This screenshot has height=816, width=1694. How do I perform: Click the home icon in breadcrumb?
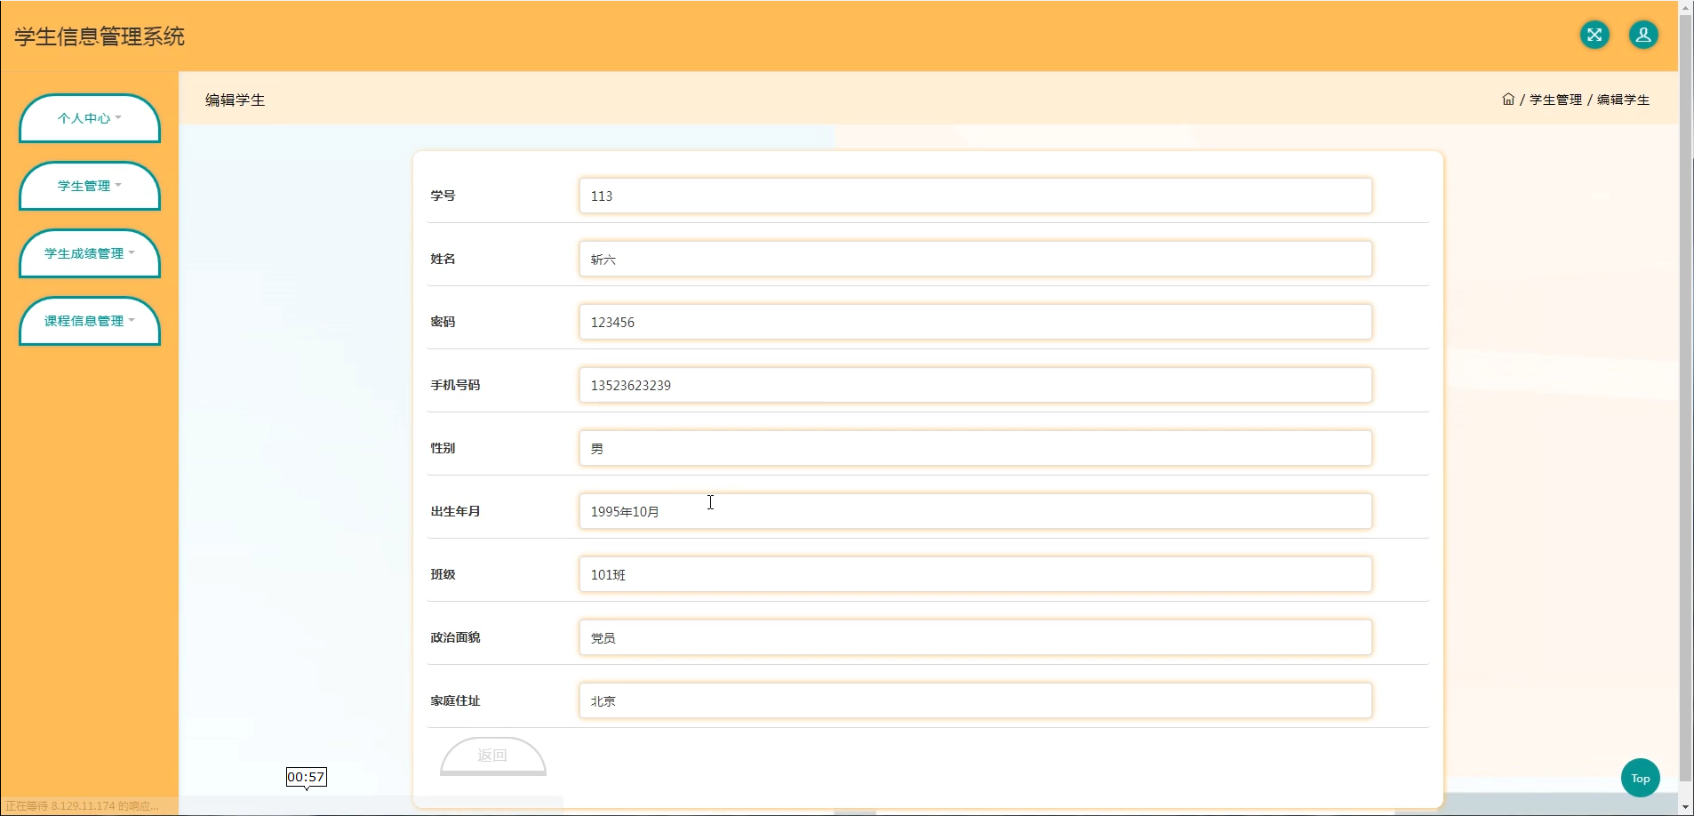1508,100
